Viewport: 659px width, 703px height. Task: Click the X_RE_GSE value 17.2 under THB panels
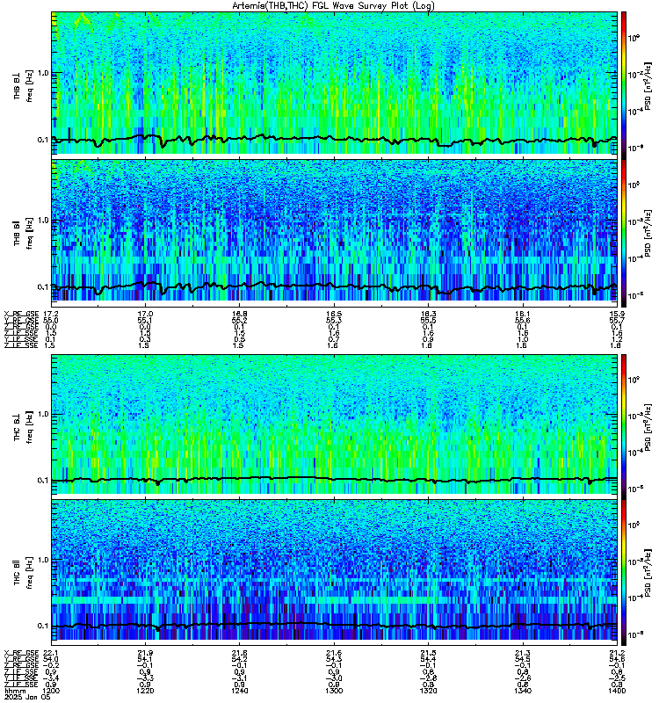click(51, 315)
